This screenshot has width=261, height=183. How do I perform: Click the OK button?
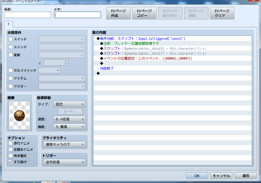click(197, 176)
